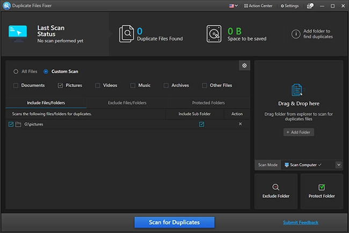Click the Last Scan Status monitor icon
Viewport: 349px width, 233px height.
[18, 33]
